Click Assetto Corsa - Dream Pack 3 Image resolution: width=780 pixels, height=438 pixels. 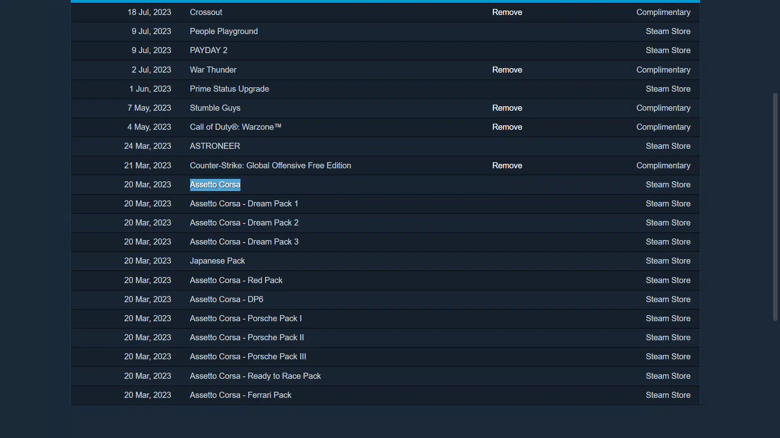tap(244, 242)
